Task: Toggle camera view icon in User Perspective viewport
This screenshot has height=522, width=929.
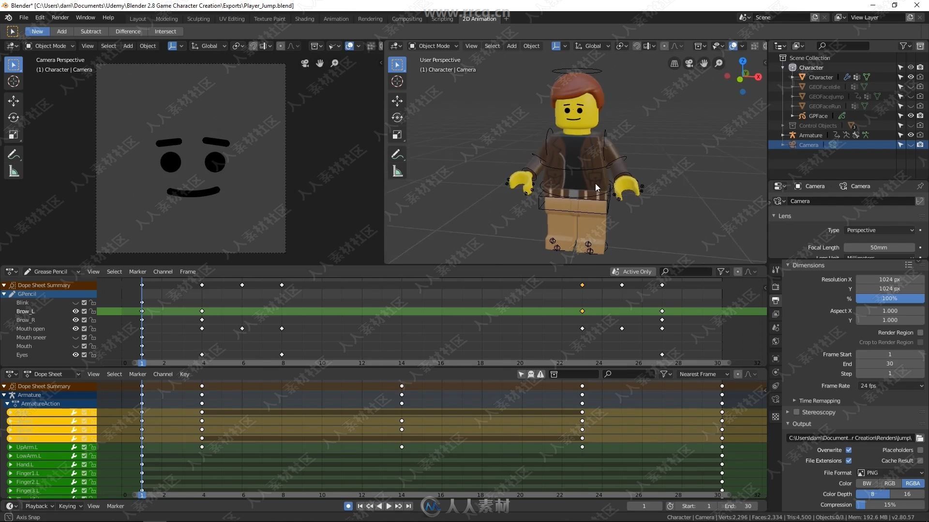Action: point(689,63)
